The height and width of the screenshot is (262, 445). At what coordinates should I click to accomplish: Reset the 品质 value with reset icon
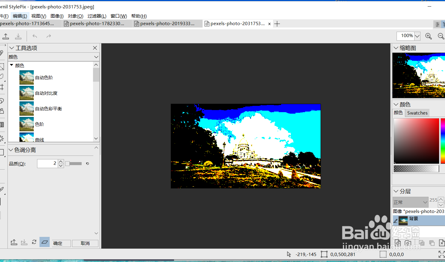coord(87,164)
